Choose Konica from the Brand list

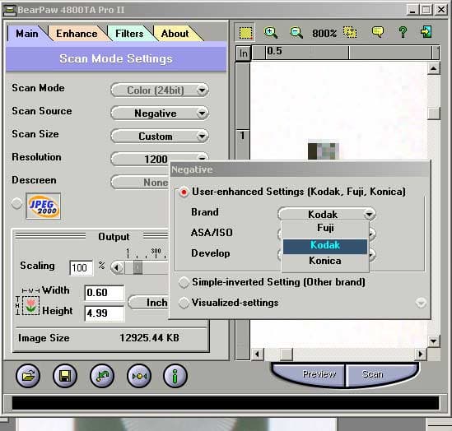tap(325, 261)
